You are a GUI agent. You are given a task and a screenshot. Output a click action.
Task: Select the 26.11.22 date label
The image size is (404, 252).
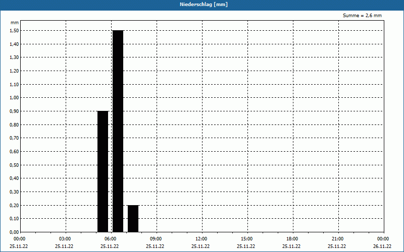pyautogui.click(x=382, y=246)
